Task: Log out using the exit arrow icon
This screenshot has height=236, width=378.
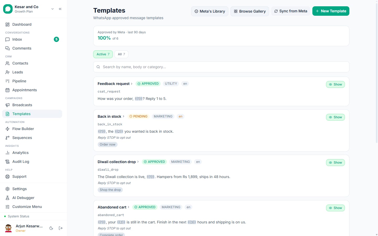Action: pos(61,228)
